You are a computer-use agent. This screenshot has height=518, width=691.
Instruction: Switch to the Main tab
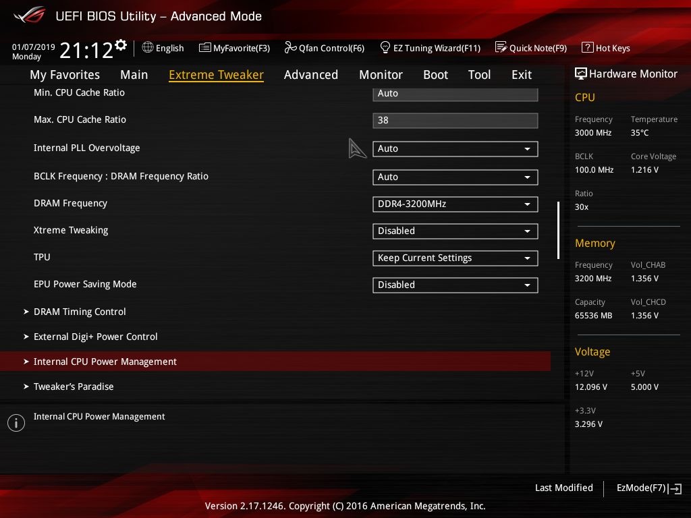(x=134, y=74)
